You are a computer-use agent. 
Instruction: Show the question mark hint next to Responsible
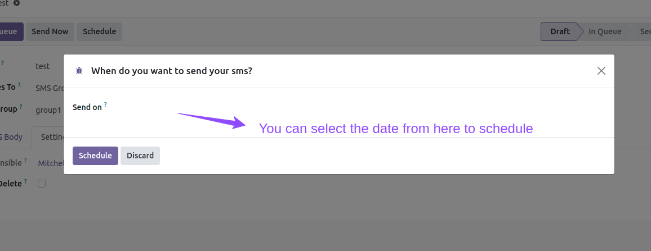coord(25,161)
